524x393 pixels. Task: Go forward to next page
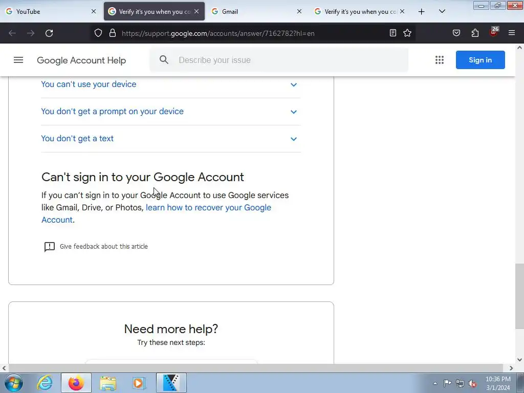click(x=31, y=33)
